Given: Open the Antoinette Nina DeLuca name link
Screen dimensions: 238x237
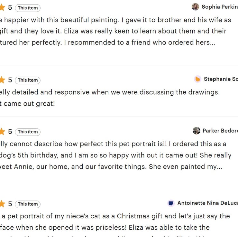Looking at the screenshot, I should 207,203.
